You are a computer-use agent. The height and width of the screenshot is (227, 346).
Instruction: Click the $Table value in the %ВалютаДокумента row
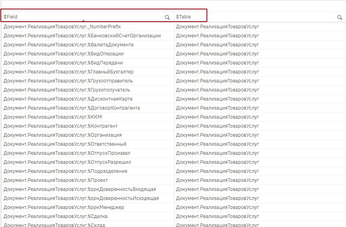point(217,45)
